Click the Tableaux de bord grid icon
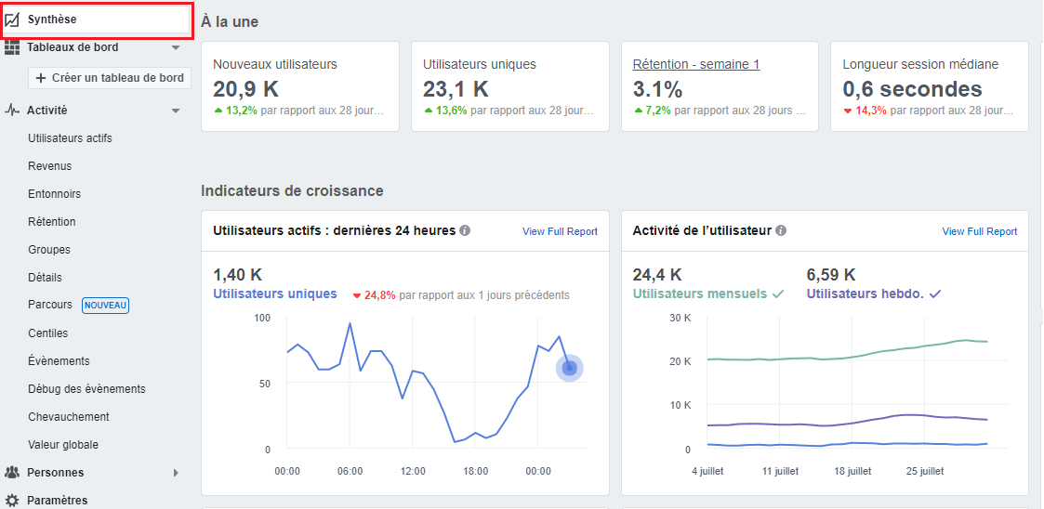 (11, 47)
